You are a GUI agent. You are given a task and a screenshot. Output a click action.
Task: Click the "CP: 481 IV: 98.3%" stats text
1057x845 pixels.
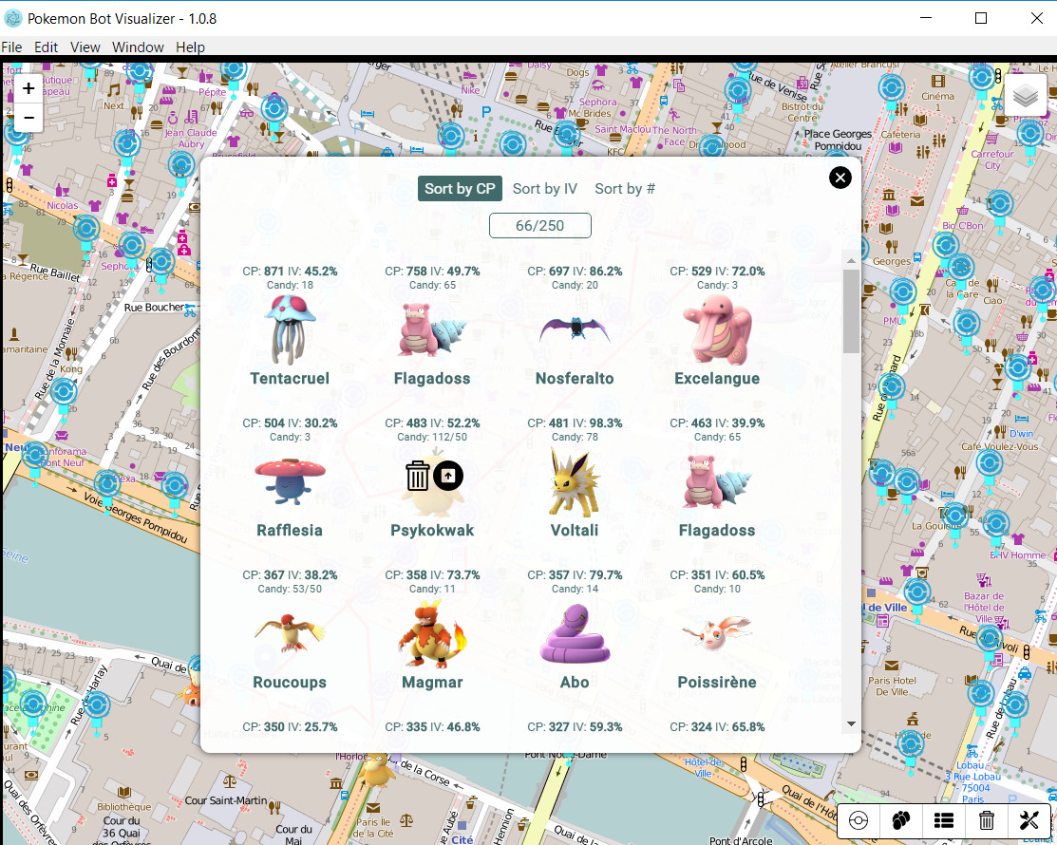(575, 423)
